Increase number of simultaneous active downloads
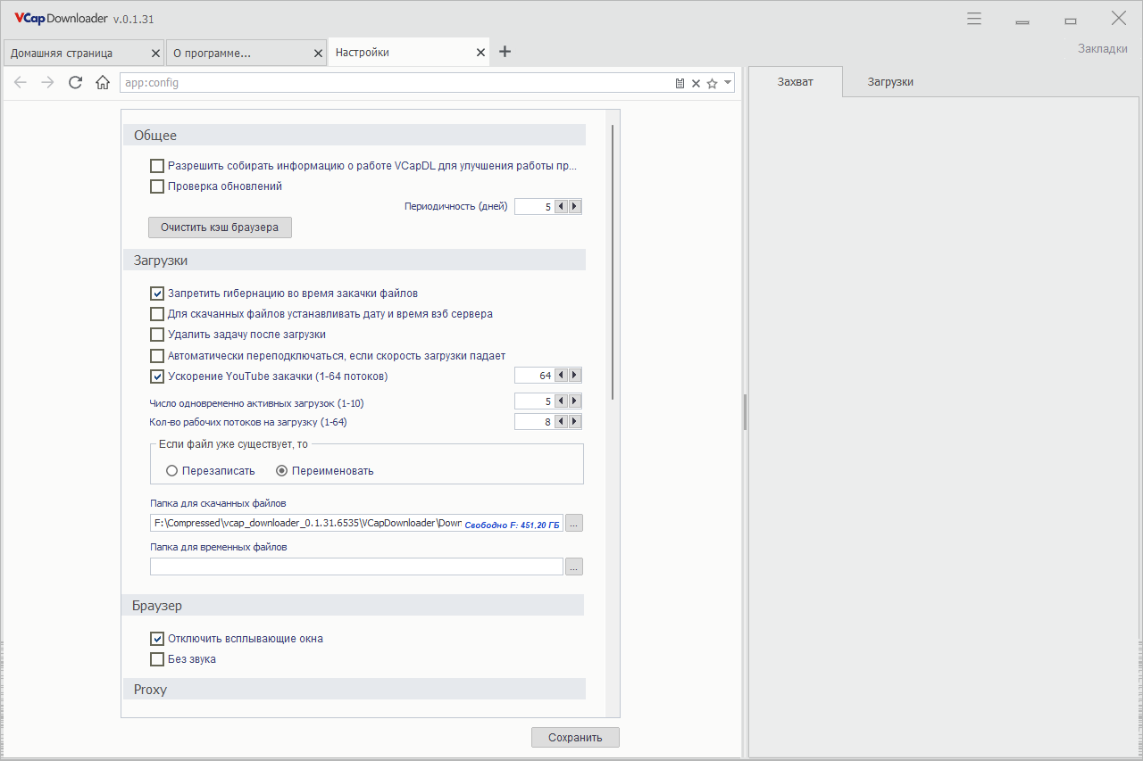This screenshot has height=761, width=1143. tap(575, 401)
